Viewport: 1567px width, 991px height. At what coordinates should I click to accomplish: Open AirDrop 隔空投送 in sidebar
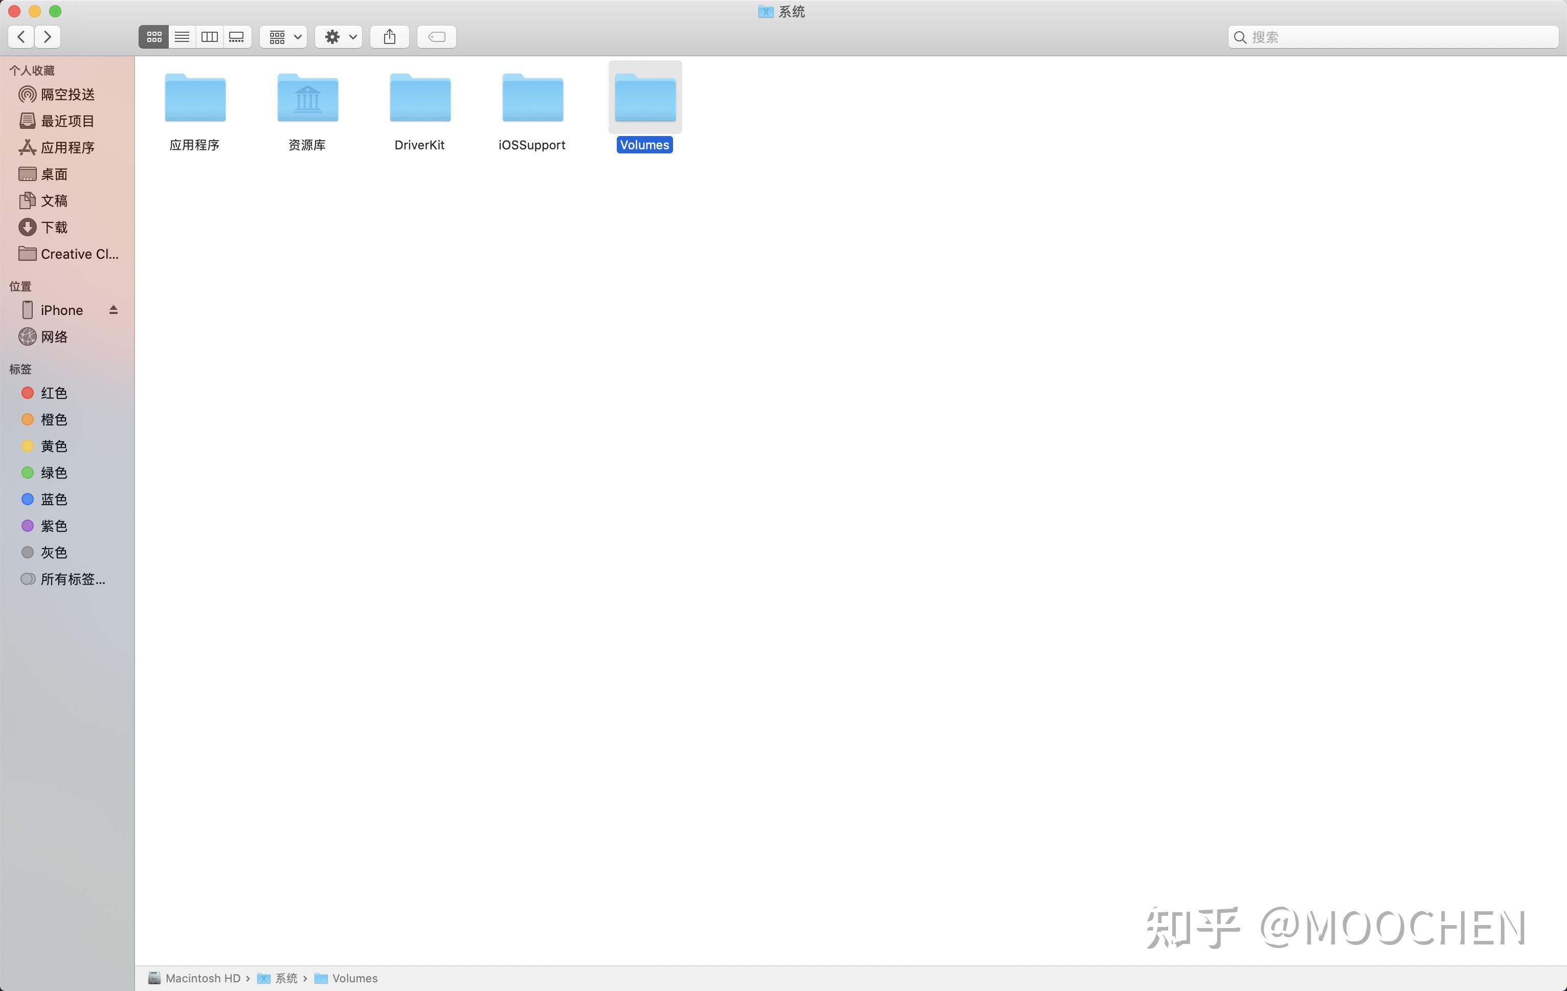pyautogui.click(x=67, y=95)
